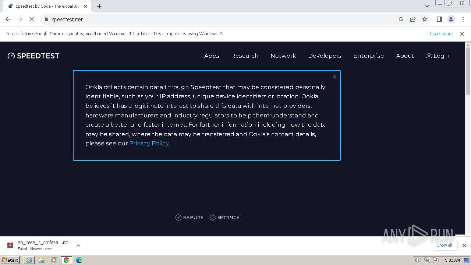
Task: Open the About menu
Action: click(x=405, y=56)
